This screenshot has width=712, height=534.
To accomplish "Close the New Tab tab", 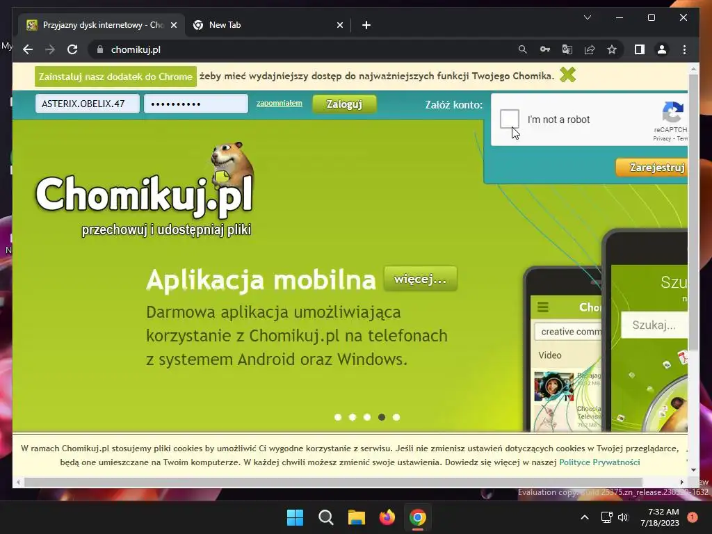I will coord(339,25).
